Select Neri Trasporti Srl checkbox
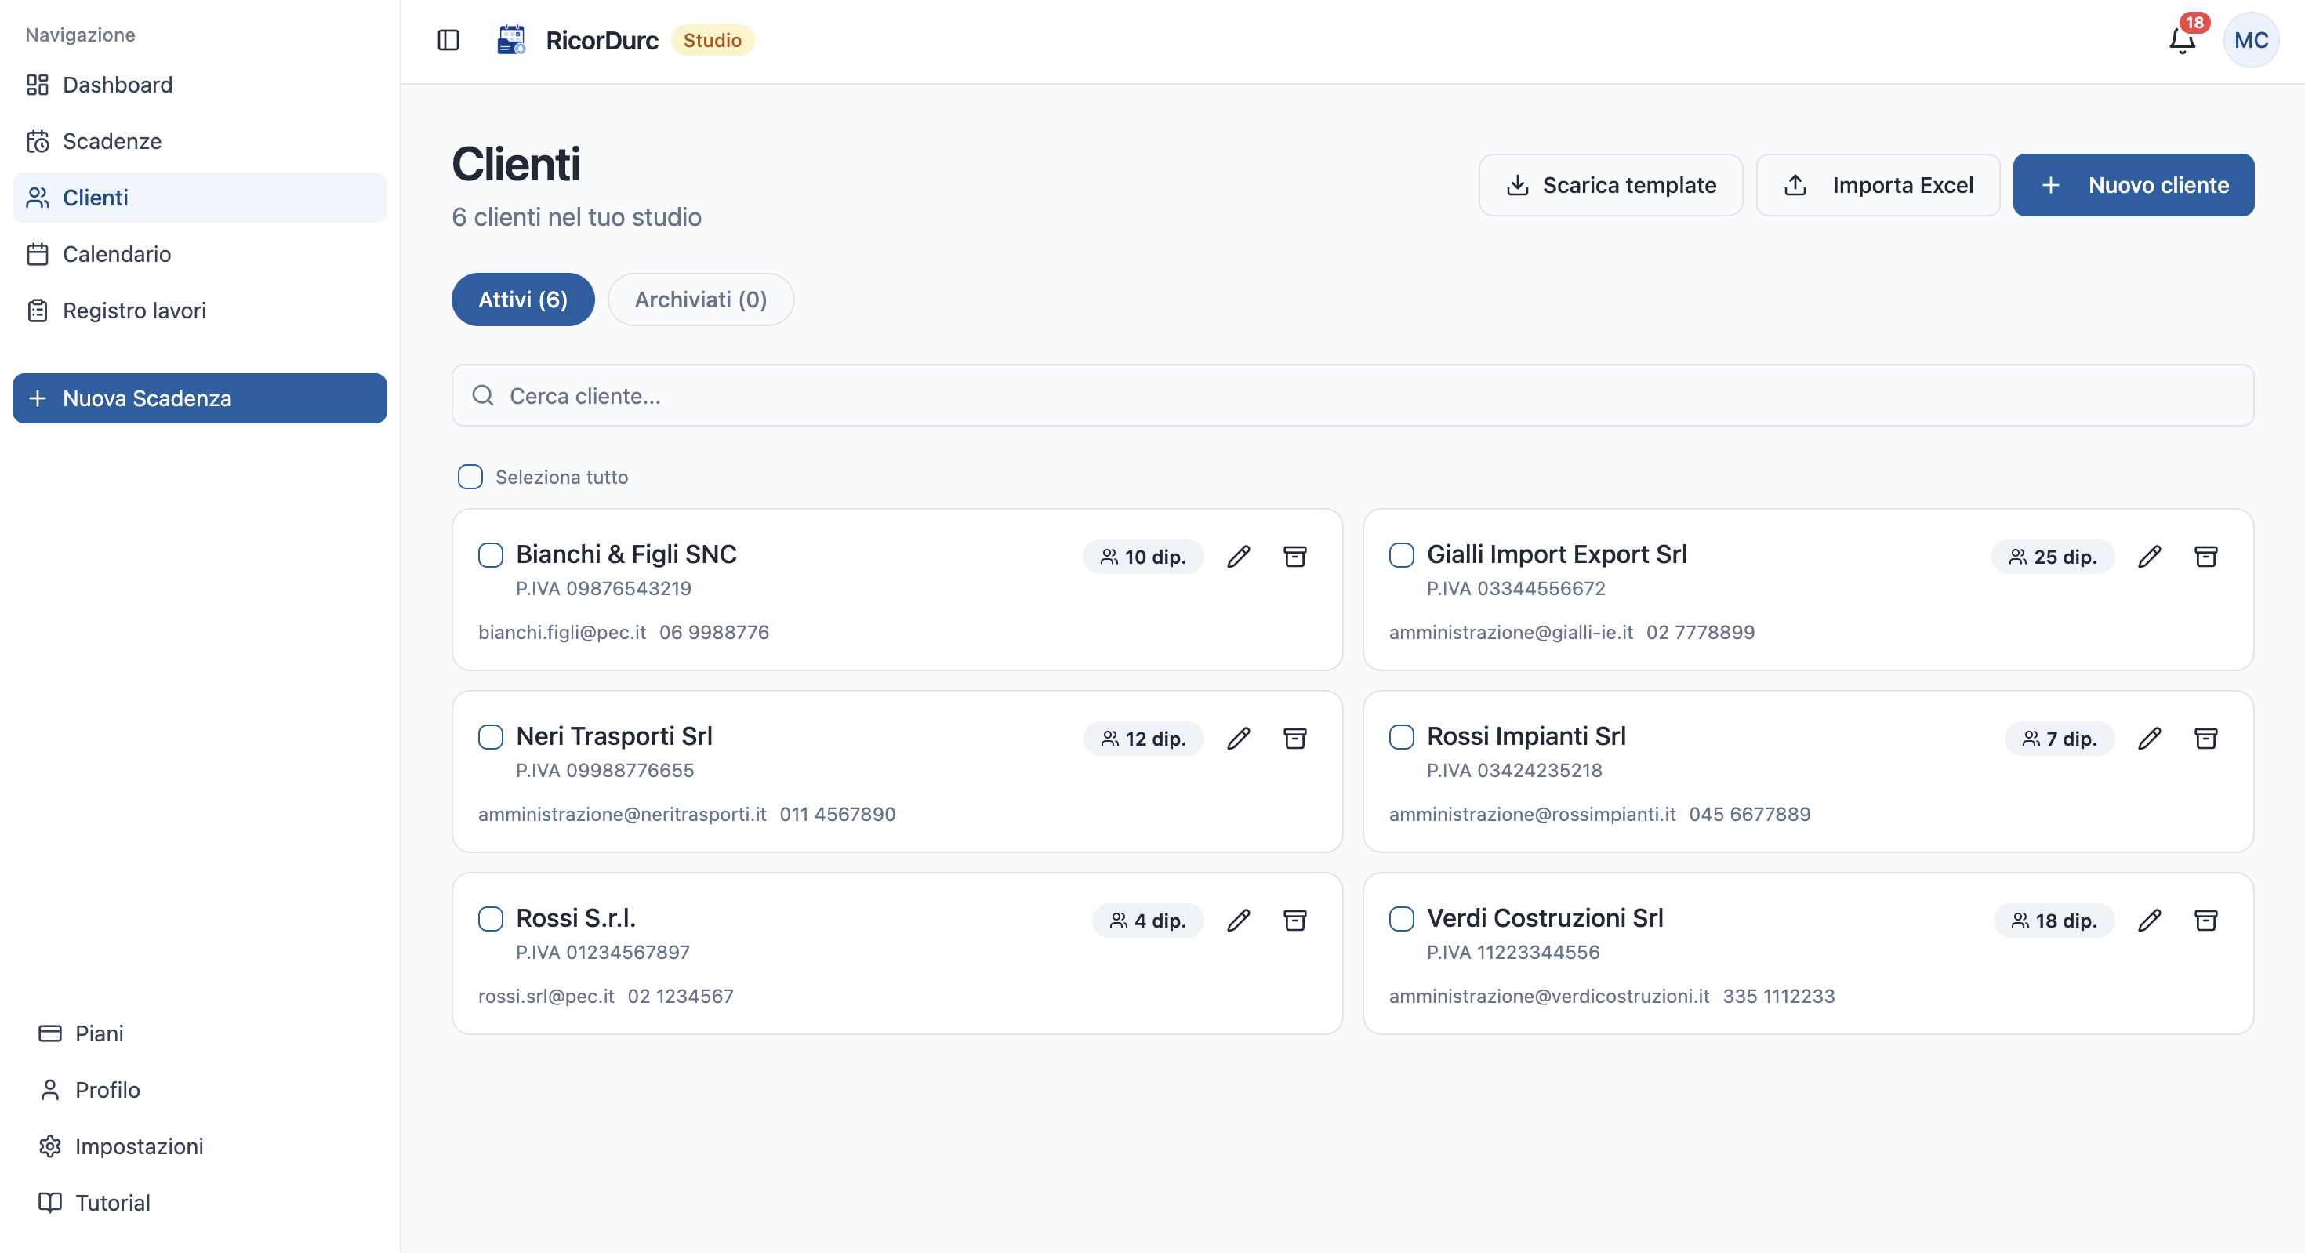2305x1253 pixels. click(x=490, y=736)
